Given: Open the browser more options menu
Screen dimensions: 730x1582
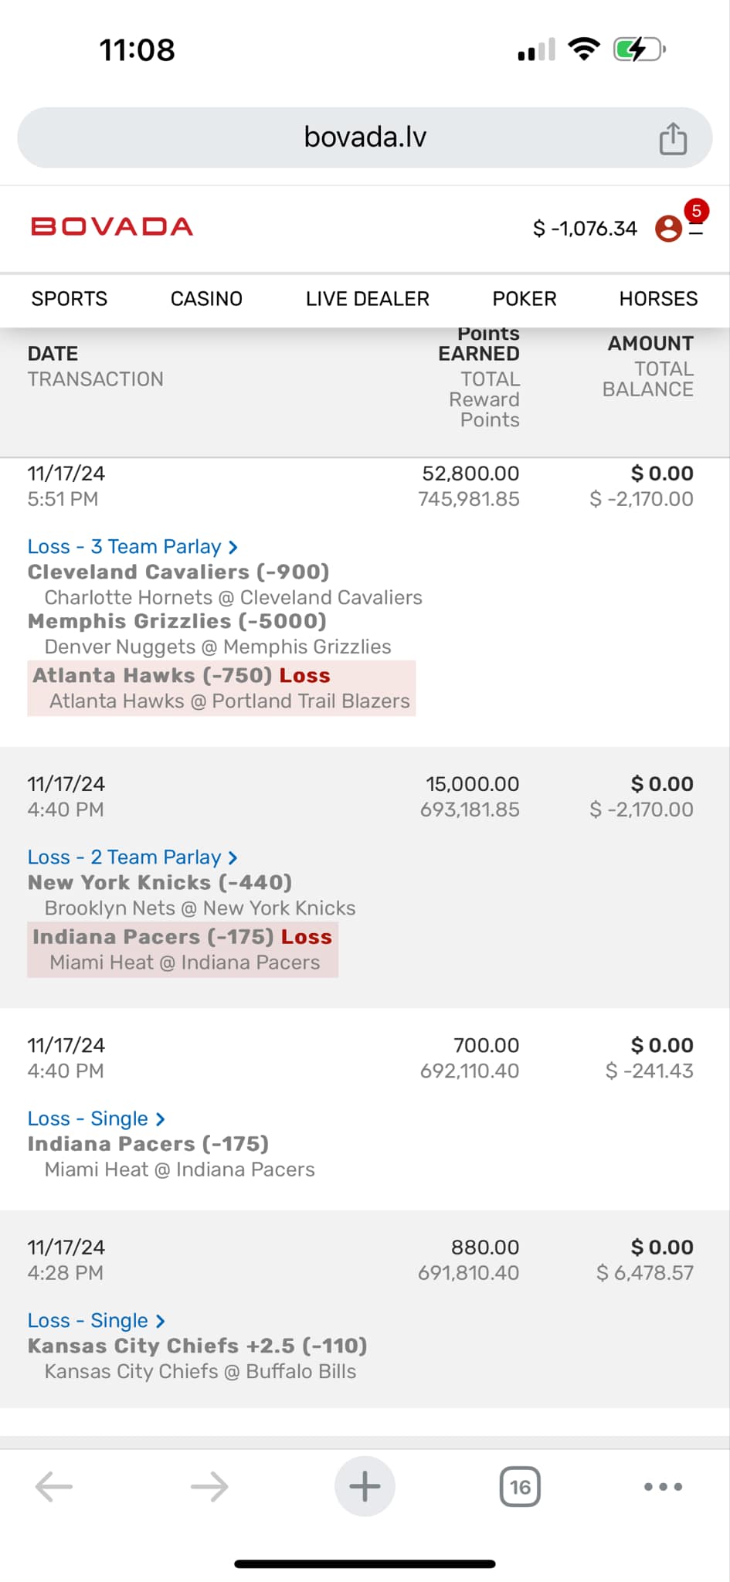Looking at the screenshot, I should [663, 1486].
